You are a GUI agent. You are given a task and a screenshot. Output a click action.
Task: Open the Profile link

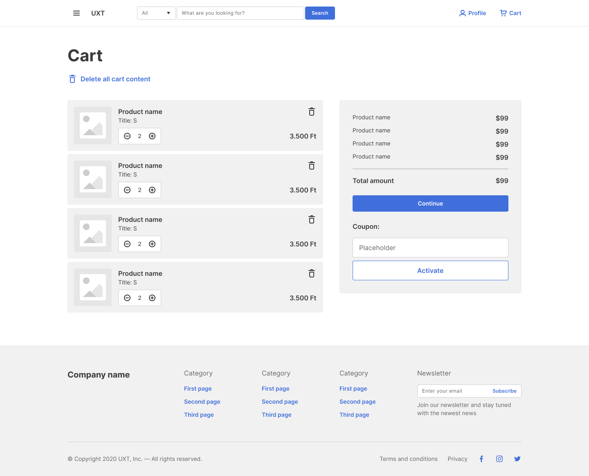pyautogui.click(x=472, y=13)
